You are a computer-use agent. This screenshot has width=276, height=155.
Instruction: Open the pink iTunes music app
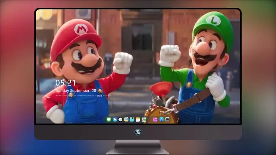tap(155, 120)
